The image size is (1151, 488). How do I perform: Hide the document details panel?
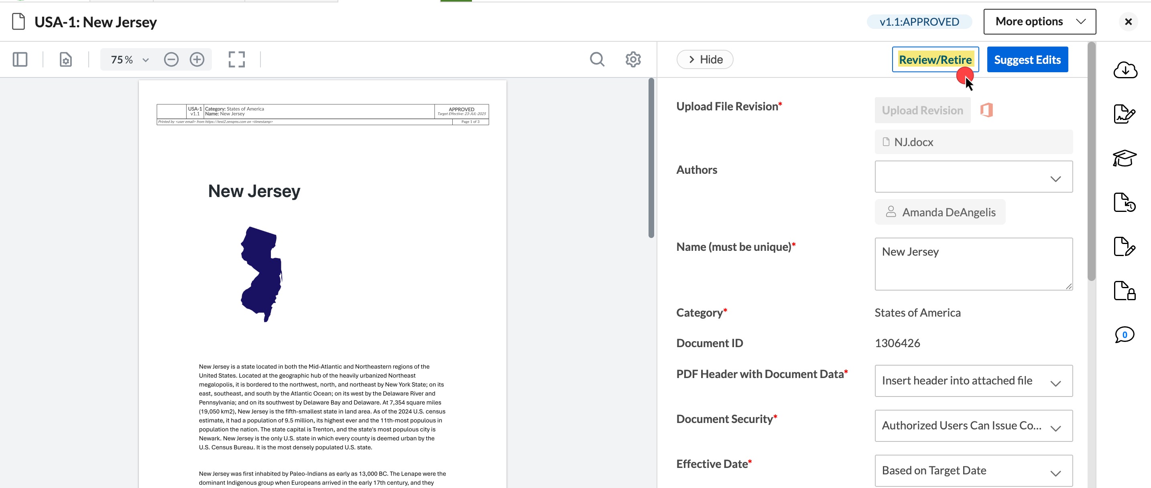(705, 59)
